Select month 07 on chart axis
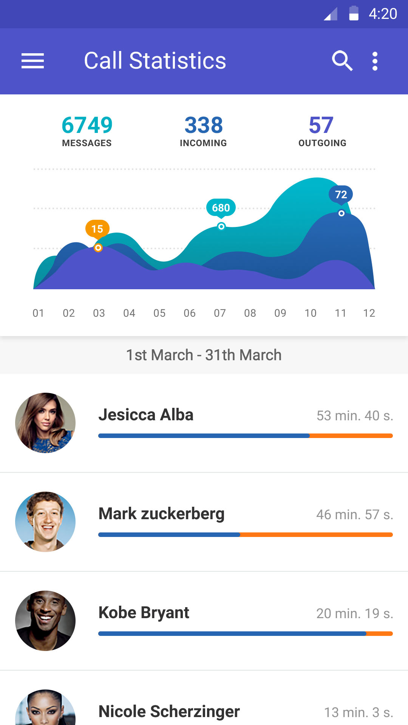The width and height of the screenshot is (408, 725). click(220, 313)
